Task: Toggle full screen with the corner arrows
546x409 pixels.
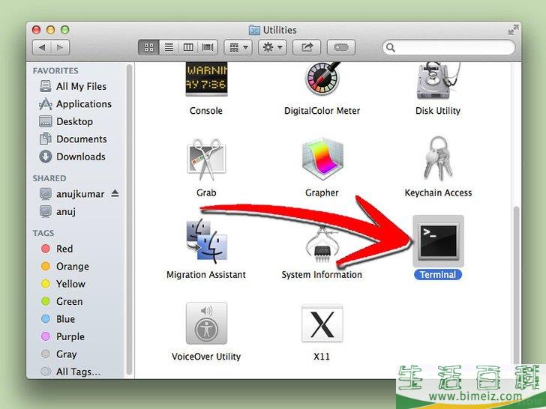Action: point(513,30)
